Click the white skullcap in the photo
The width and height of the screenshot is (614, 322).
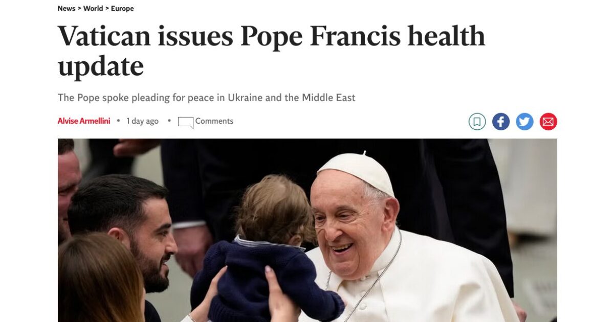pyautogui.click(x=357, y=171)
